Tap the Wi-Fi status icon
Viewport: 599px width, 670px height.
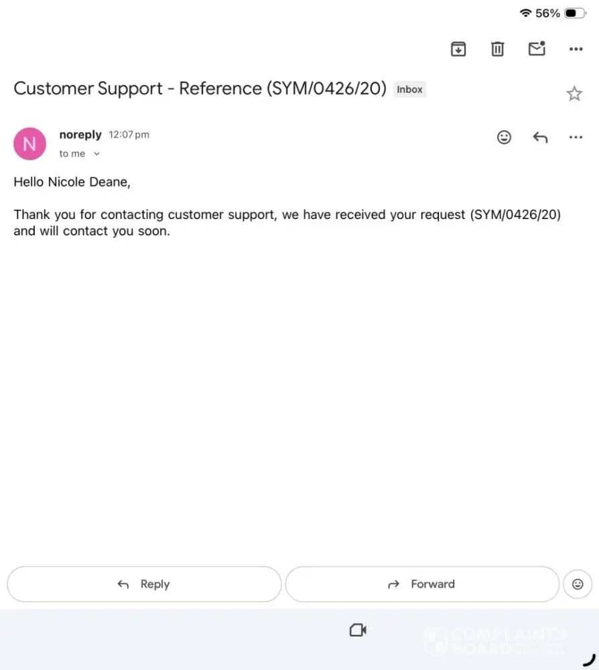525,13
